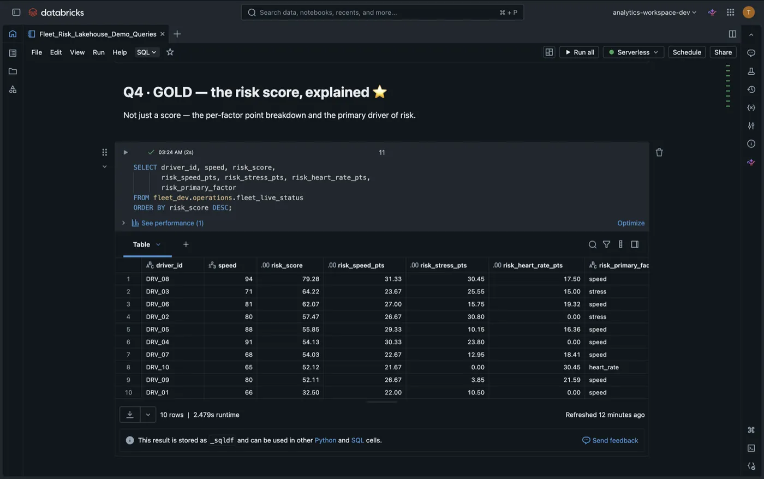Open comments panel icon on right sidebar
The width and height of the screenshot is (764, 479).
tap(751, 53)
